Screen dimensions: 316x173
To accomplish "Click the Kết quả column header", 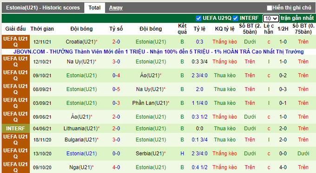I will [x=182, y=29].
